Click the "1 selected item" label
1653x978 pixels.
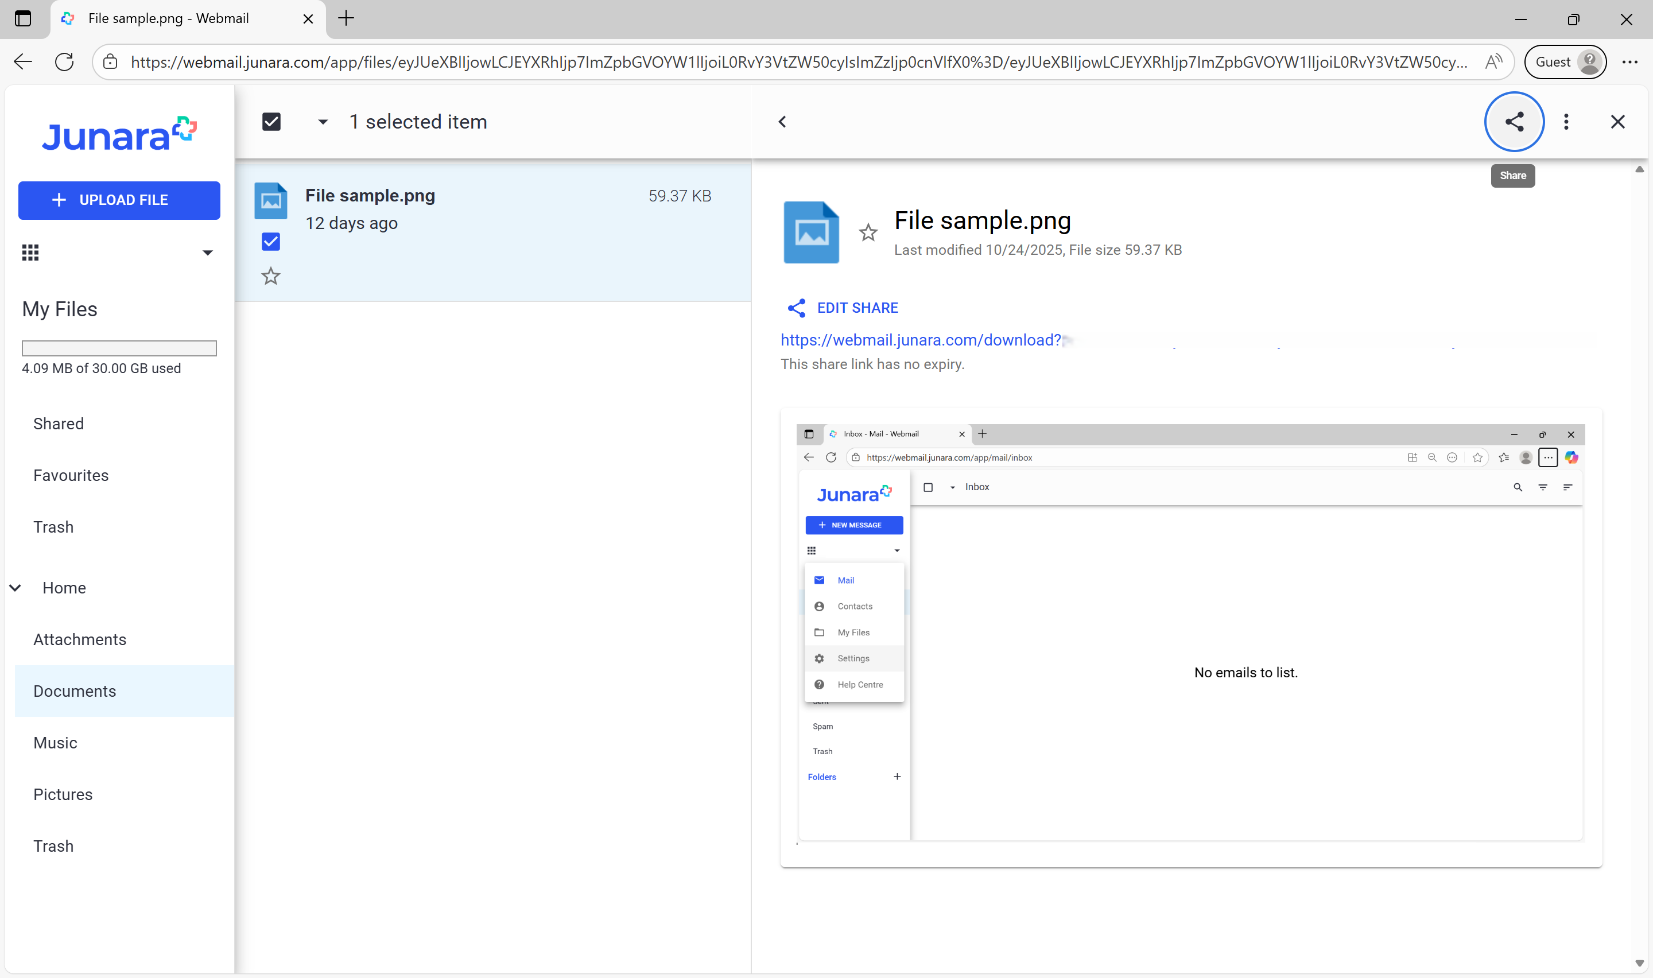coord(418,122)
